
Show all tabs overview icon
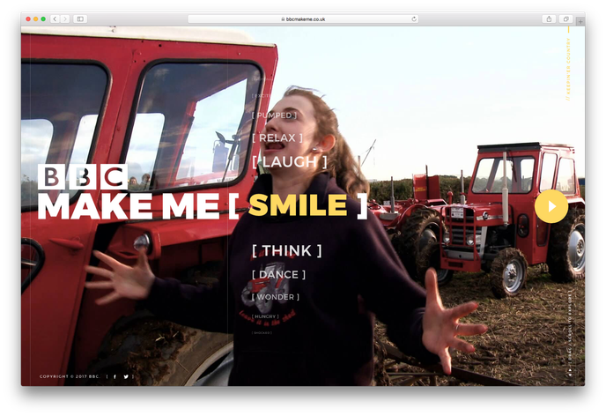coord(565,19)
